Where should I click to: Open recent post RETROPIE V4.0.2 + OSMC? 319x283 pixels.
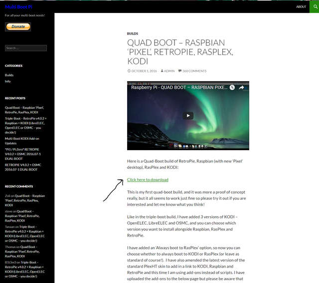tap(23, 167)
